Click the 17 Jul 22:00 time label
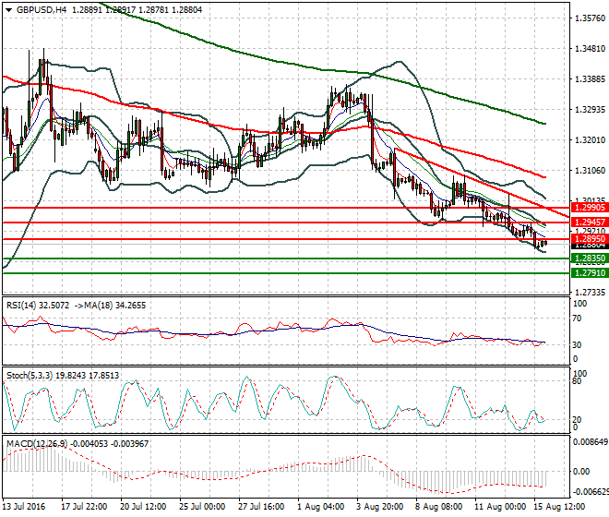The width and height of the screenshot is (609, 517). (x=84, y=507)
